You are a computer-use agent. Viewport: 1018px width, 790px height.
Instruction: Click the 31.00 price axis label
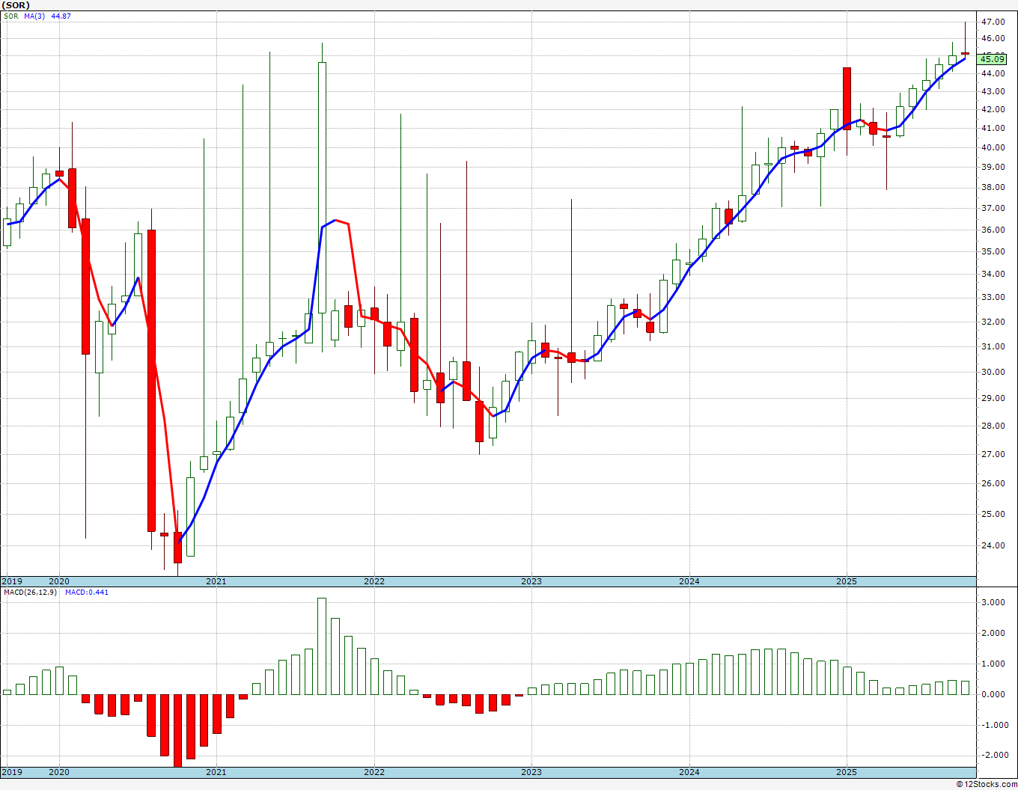(993, 347)
